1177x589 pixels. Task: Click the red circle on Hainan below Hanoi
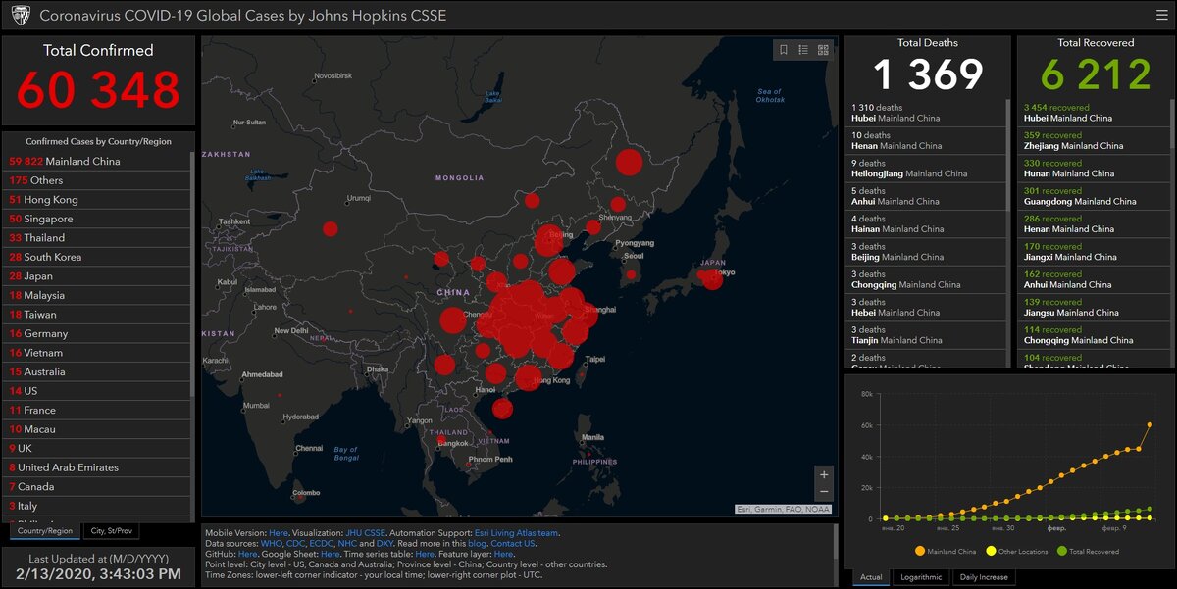(x=502, y=409)
